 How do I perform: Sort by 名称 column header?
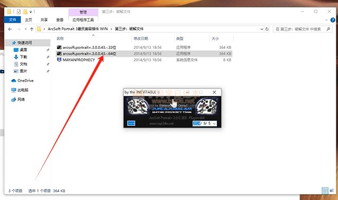[x=60, y=38]
